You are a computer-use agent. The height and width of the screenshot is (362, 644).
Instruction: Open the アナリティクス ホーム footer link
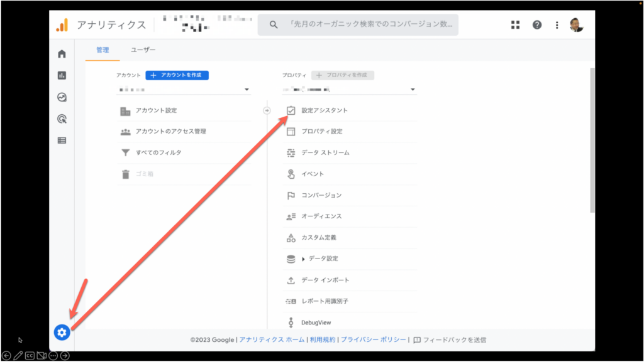tap(272, 340)
